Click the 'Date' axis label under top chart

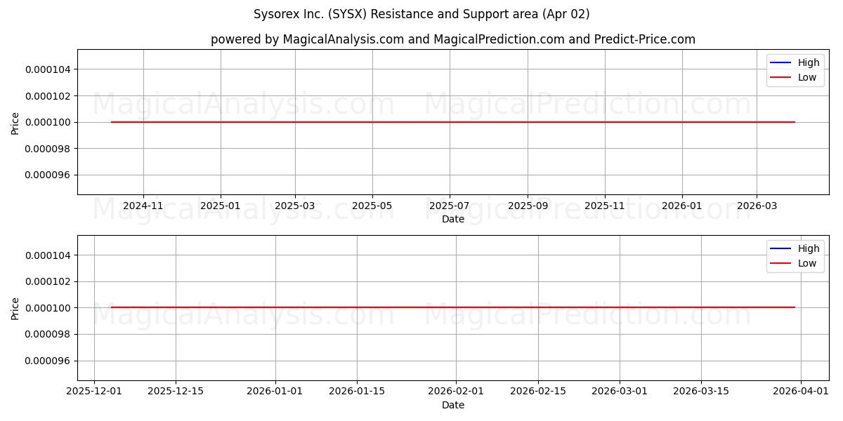pos(453,219)
